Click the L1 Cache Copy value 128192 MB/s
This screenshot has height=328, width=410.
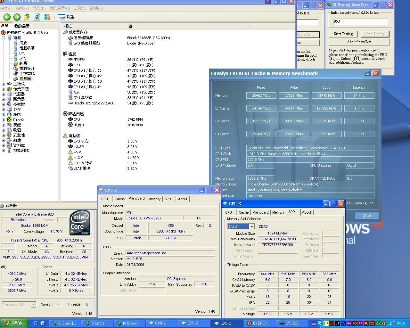(x=326, y=108)
